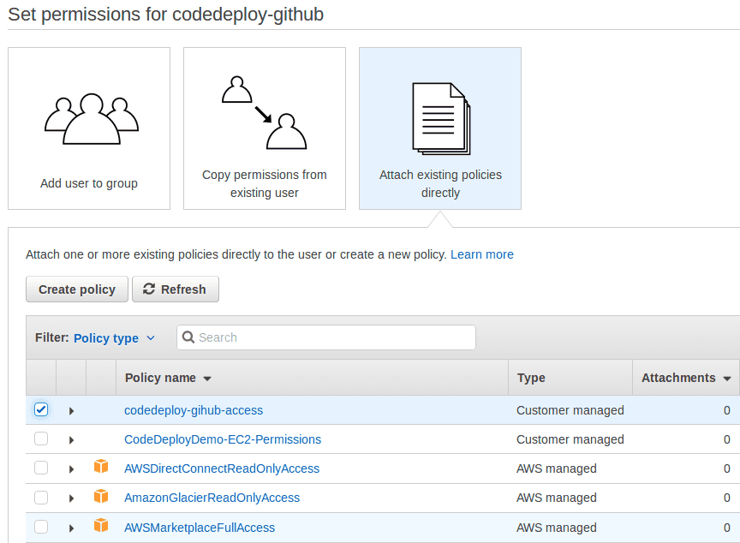Click the AWS managed icon for AWSMarketplaceFullAccess
This screenshot has height=543, width=740.
101,527
